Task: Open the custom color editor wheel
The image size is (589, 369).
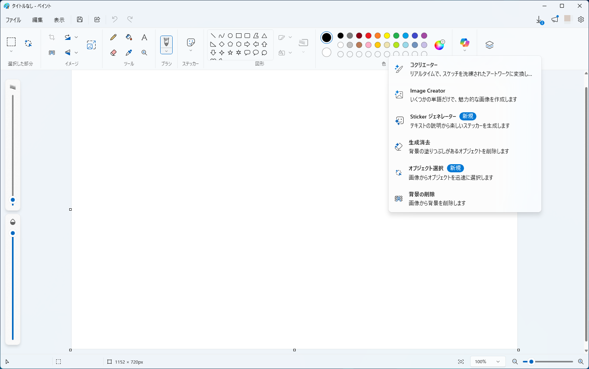Action: click(x=439, y=45)
